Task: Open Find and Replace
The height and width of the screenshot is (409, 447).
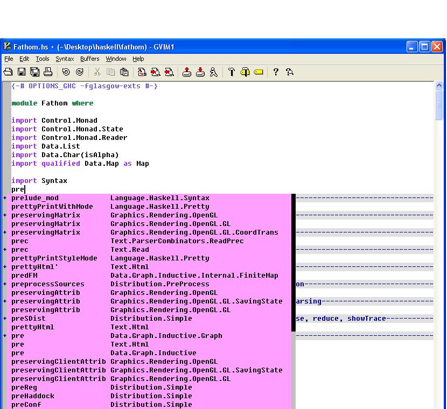Action: [x=142, y=72]
